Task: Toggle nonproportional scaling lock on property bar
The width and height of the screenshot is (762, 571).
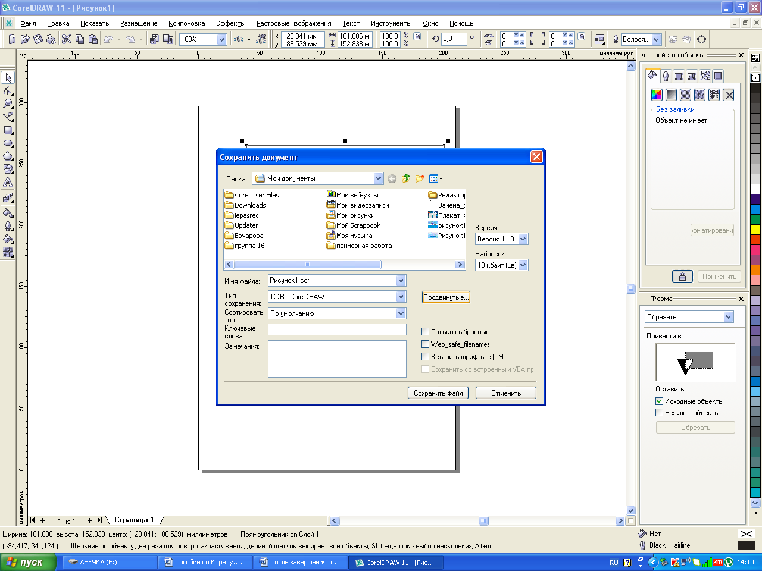Action: pyautogui.click(x=417, y=37)
